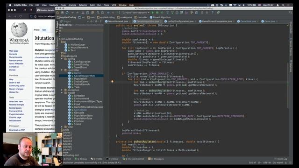The width and height of the screenshot is (299, 168).
Task: Open the Analyze menu
Action: [72, 5]
